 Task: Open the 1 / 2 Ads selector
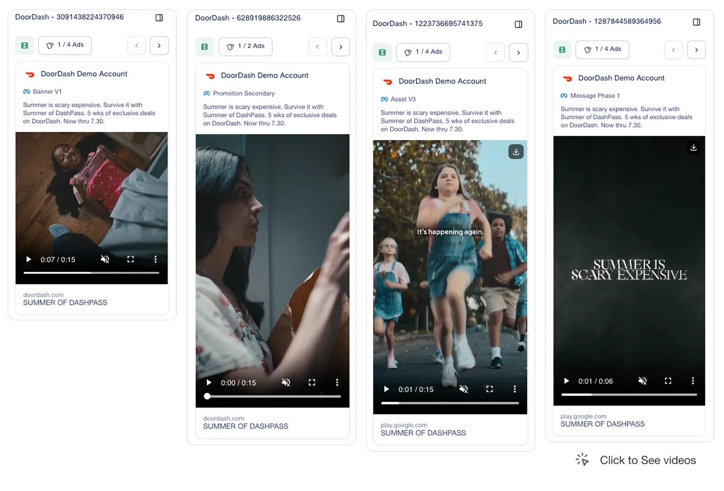point(246,47)
